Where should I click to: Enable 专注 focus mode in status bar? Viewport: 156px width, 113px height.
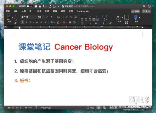point(90,108)
